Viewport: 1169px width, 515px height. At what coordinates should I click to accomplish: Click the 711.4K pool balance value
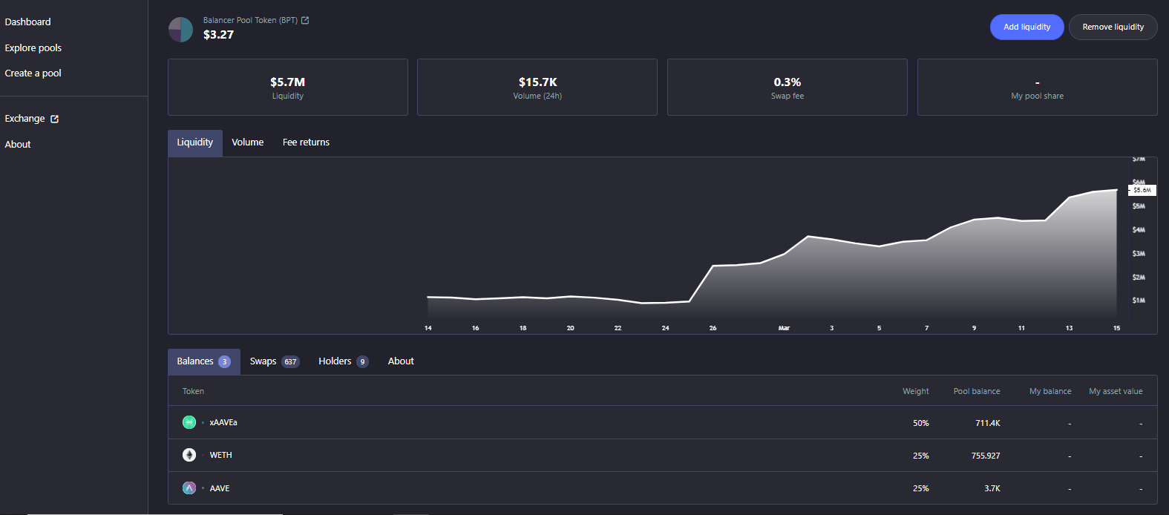tap(988, 423)
